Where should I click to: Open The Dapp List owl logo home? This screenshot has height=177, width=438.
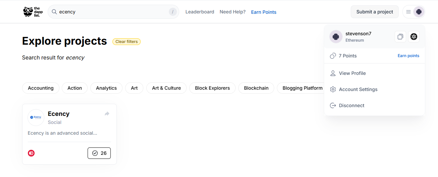click(33, 12)
